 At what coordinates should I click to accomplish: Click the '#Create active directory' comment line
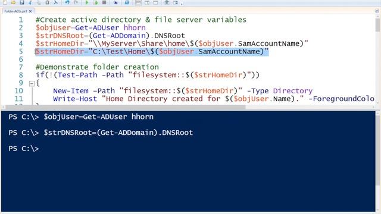[141, 20]
